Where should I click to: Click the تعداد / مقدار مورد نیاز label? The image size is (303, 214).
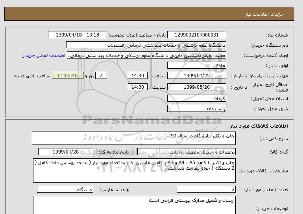coord(266,190)
